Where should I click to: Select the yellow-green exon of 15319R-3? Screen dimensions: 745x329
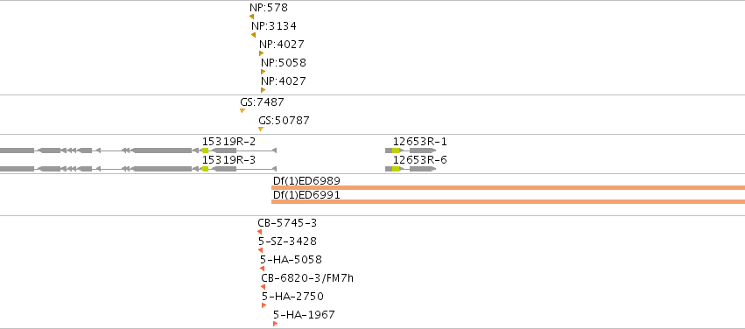[x=205, y=169]
